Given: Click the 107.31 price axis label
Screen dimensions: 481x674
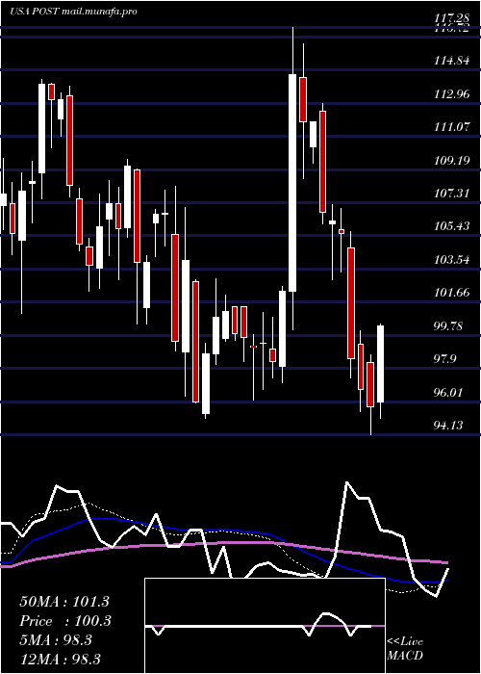Looking at the screenshot, I should [x=452, y=194].
